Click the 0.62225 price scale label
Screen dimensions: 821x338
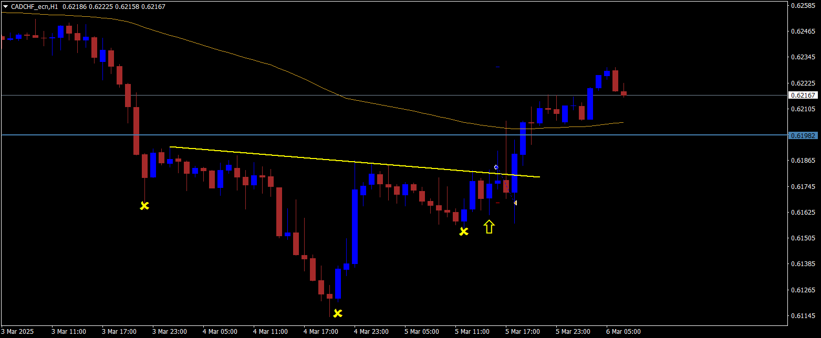pos(802,83)
